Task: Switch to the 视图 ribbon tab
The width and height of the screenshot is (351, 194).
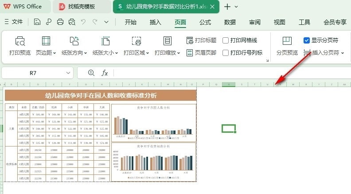Action: click(x=279, y=22)
